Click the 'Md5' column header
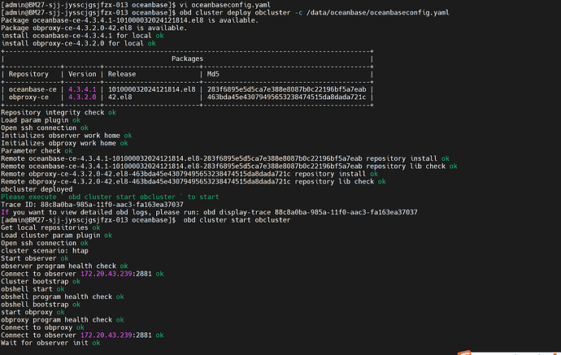This screenshot has height=355, width=561. tap(213, 74)
